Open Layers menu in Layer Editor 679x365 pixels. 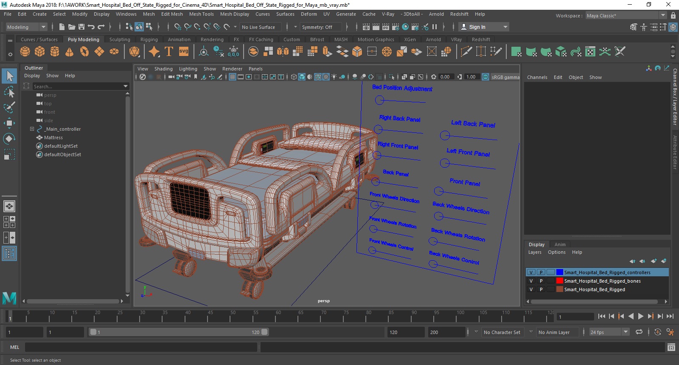pos(535,252)
